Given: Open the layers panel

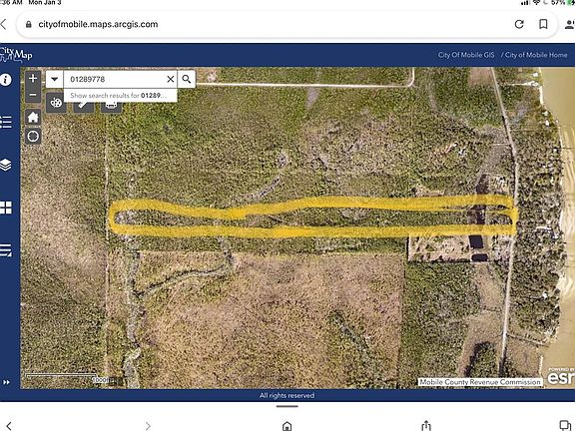Looking at the screenshot, I should (x=6, y=165).
